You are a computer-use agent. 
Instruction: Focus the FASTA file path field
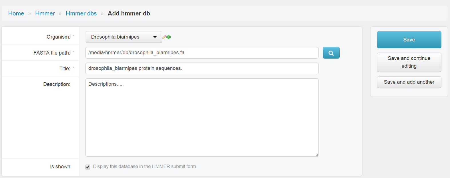(x=202, y=53)
